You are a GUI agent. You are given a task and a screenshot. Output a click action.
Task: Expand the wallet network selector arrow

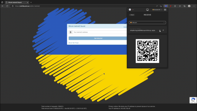[x=133, y=10]
